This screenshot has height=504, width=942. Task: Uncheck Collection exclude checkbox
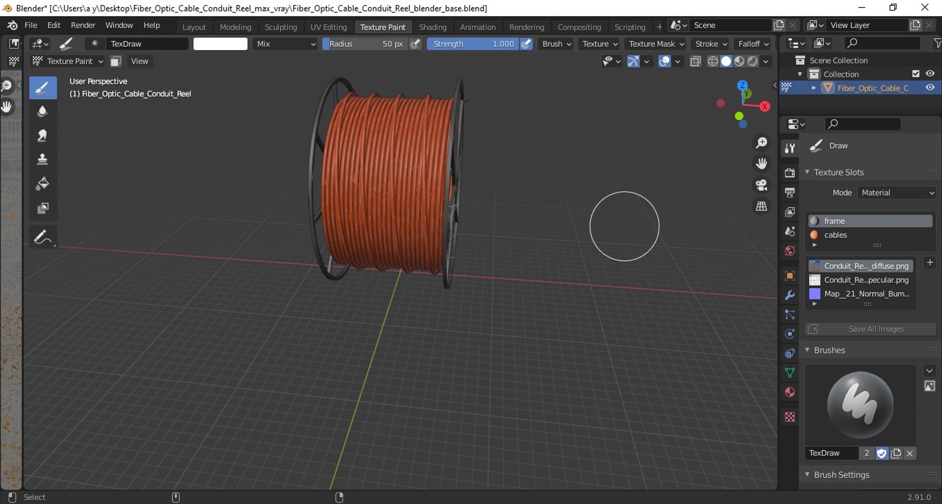(916, 74)
